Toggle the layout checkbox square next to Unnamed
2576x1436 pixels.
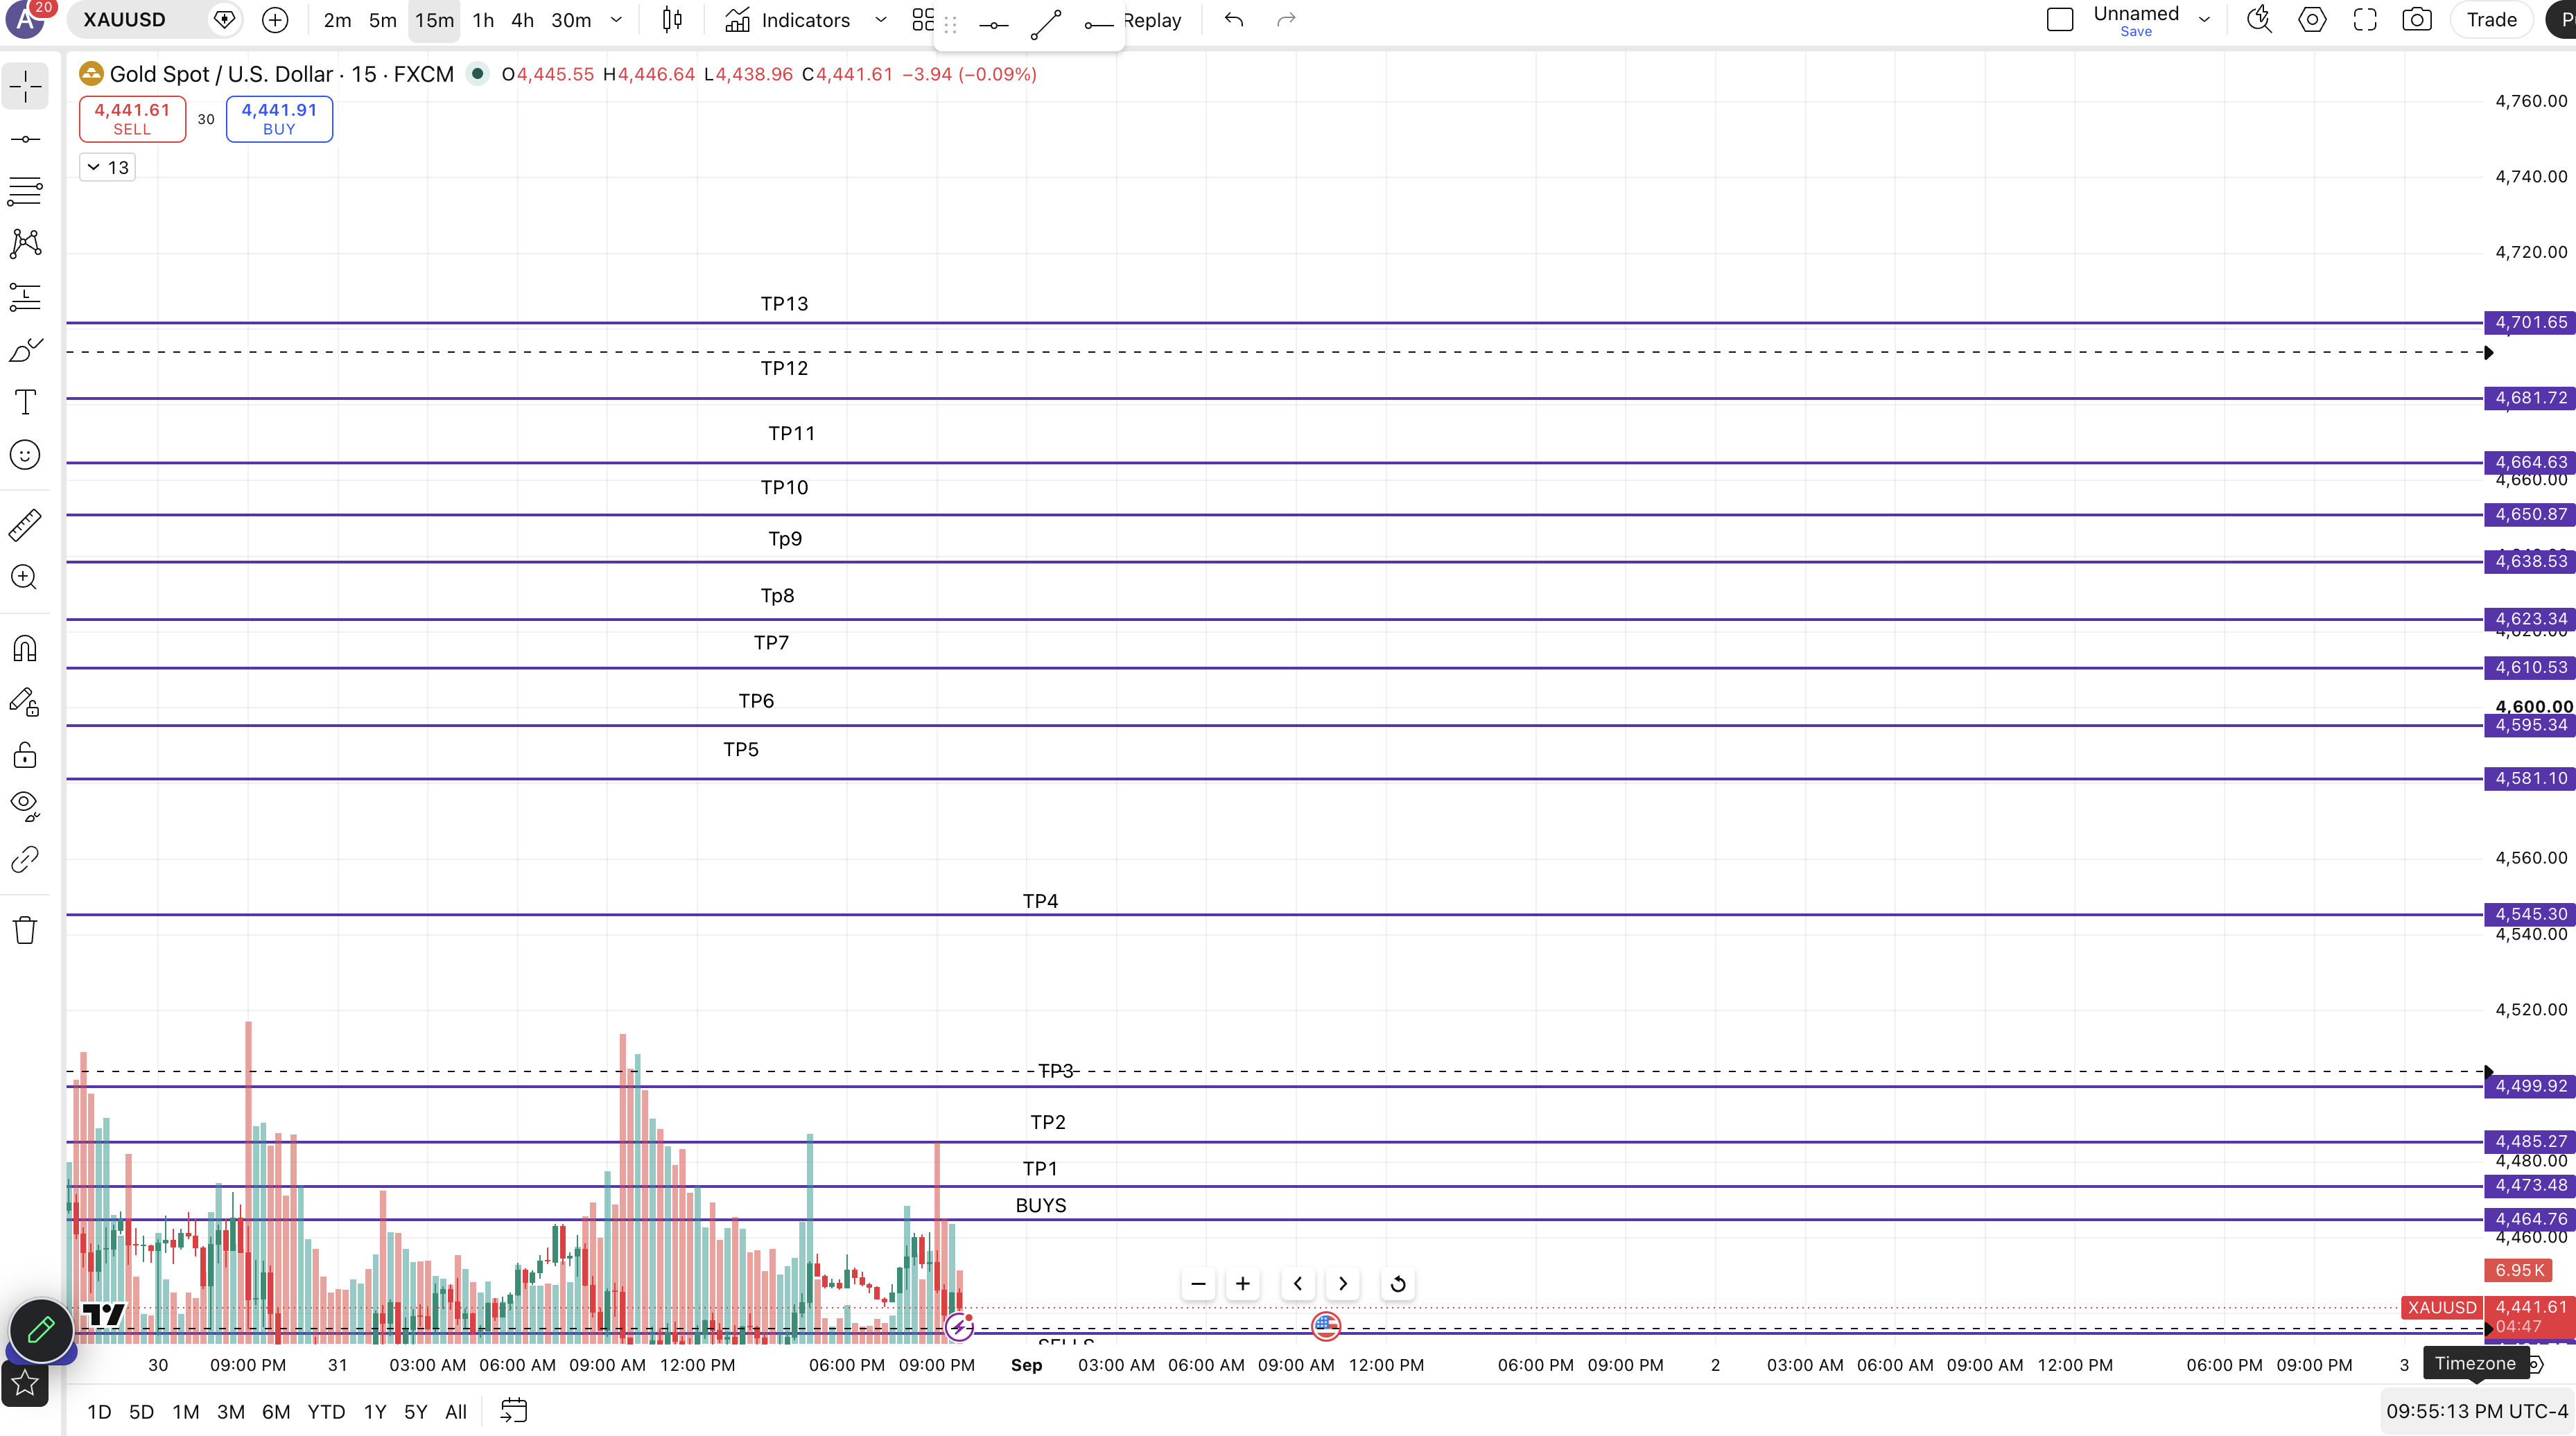point(2060,20)
